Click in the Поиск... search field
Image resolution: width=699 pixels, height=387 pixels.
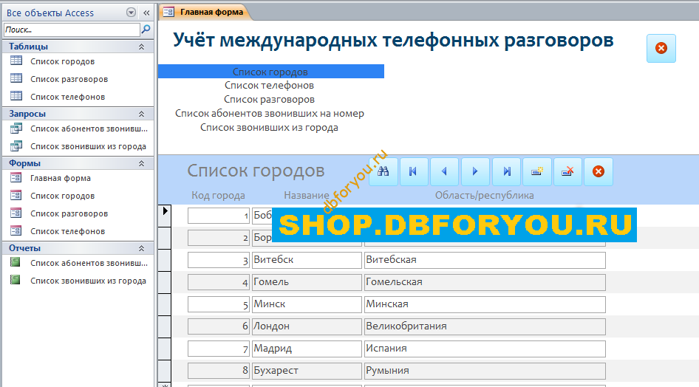point(72,30)
